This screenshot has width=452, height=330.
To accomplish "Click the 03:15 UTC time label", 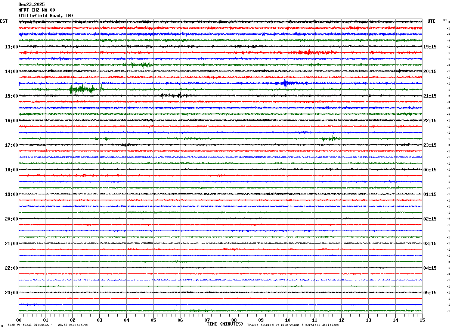I will pyautogui.click(x=430, y=244).
